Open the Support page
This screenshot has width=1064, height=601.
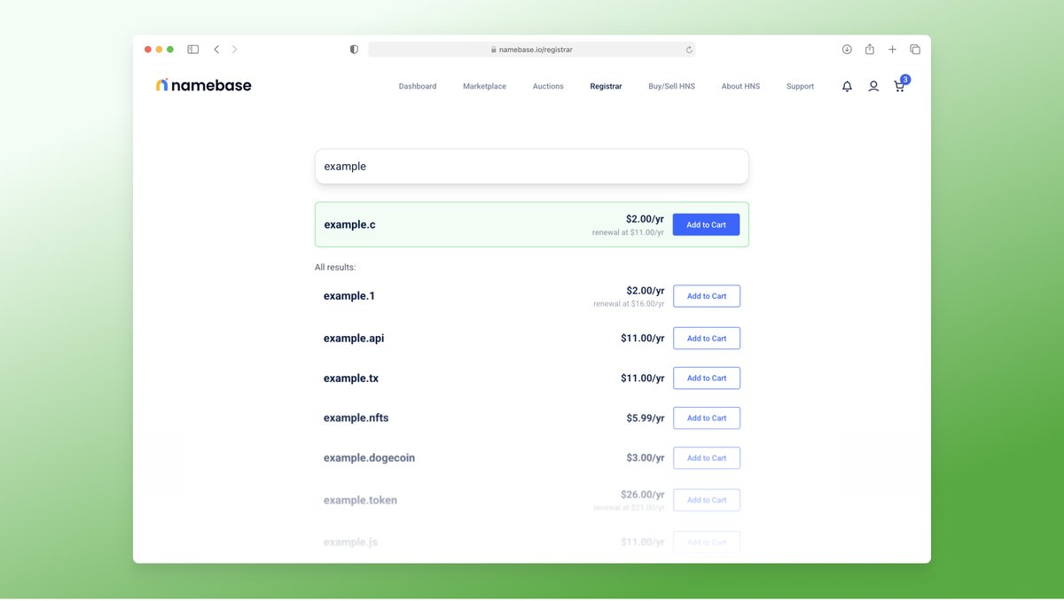click(x=800, y=86)
